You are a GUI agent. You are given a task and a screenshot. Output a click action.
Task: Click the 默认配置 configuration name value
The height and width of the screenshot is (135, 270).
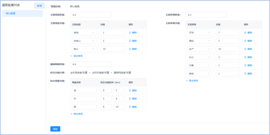pos(75,6)
